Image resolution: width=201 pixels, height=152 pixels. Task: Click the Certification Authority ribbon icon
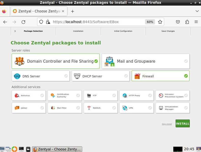pyautogui.click(x=53, y=95)
